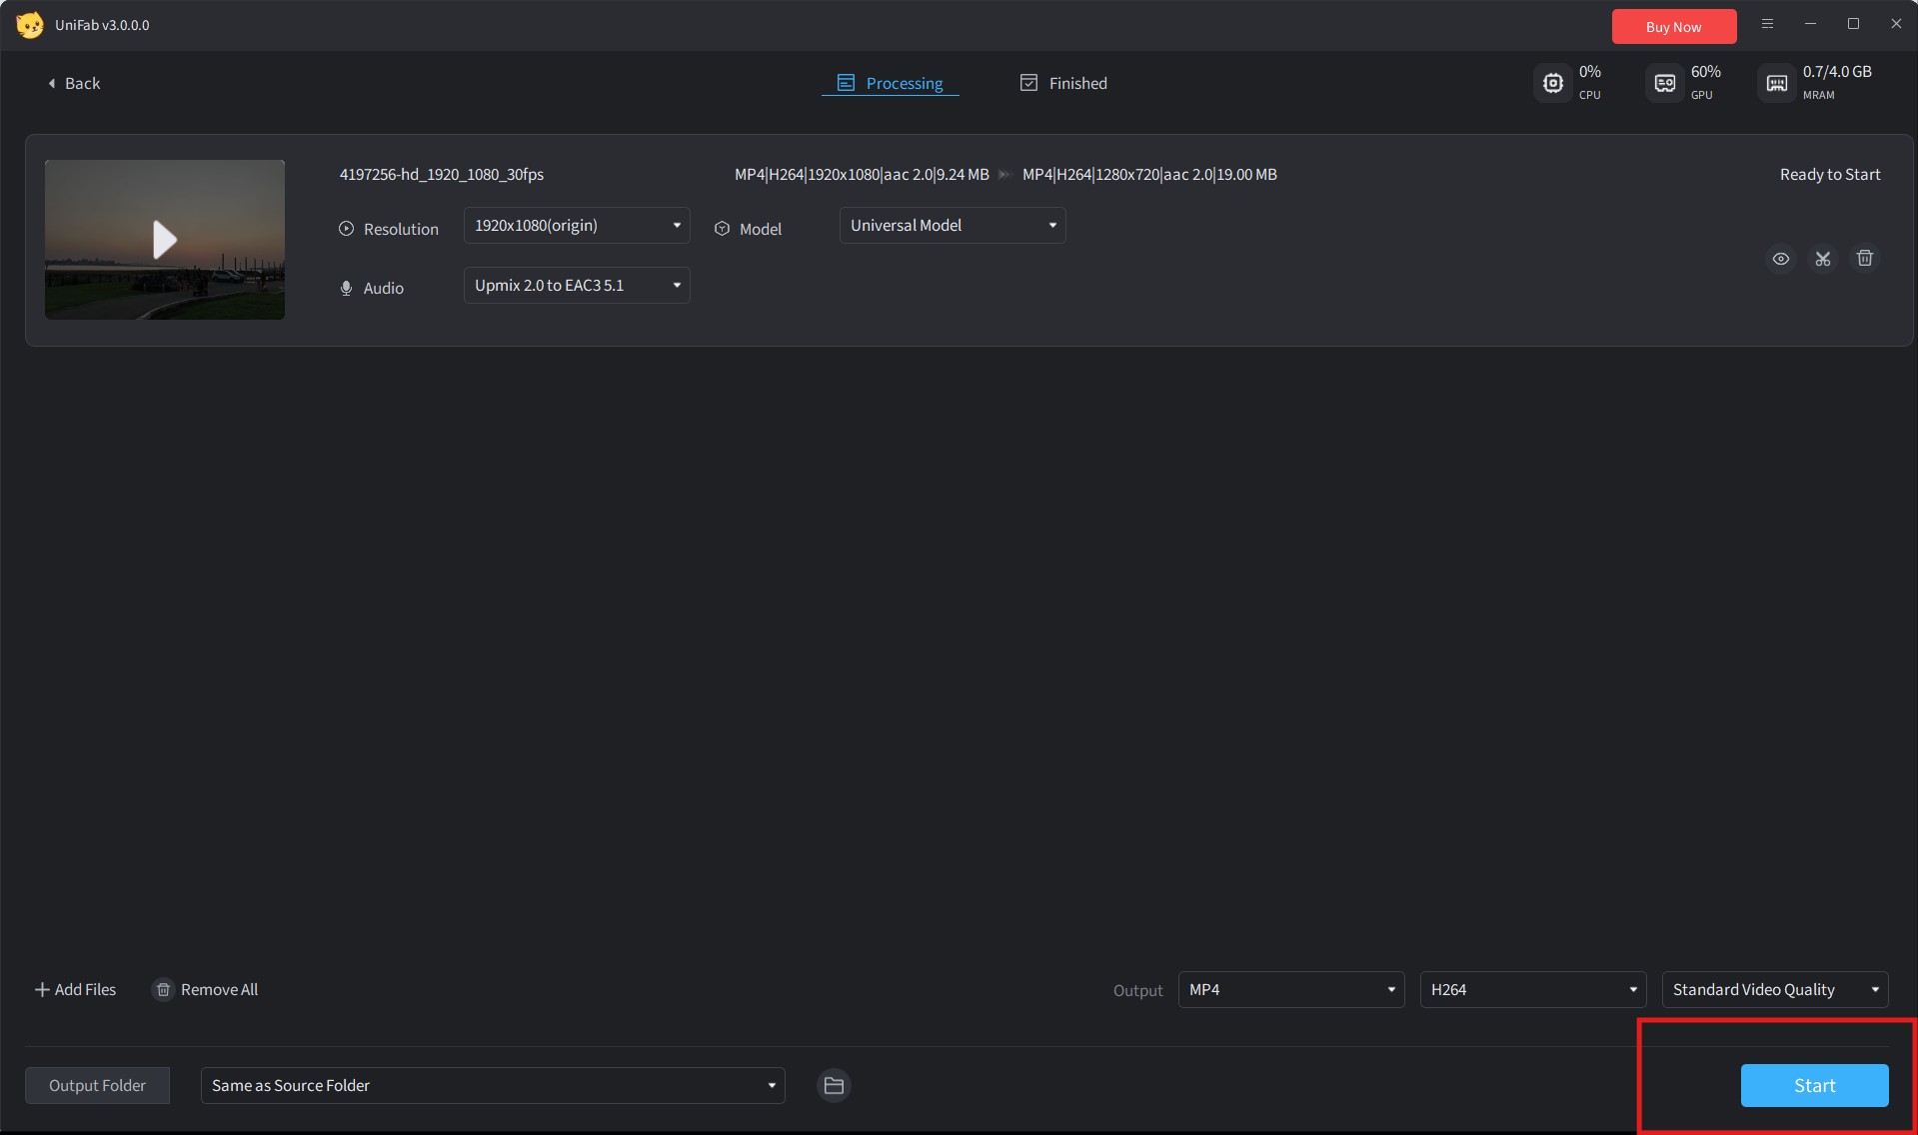Open trim tool with scissors icon
The height and width of the screenshot is (1135, 1918).
1823,259
